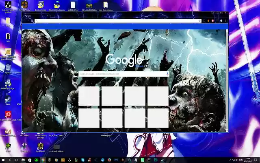Image resolution: width=260 pixels, height=163 pixels.
Task: Select the New Tab tab in Chrome
Action: pyautogui.click(x=36, y=16)
